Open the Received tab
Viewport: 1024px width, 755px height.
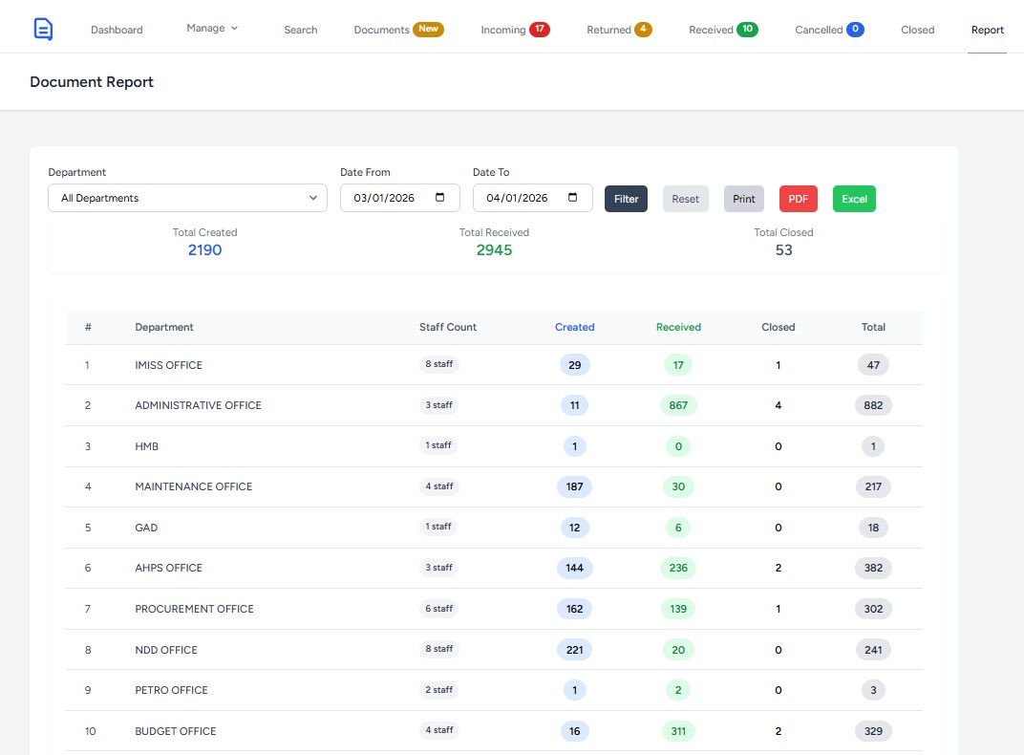[x=723, y=30]
